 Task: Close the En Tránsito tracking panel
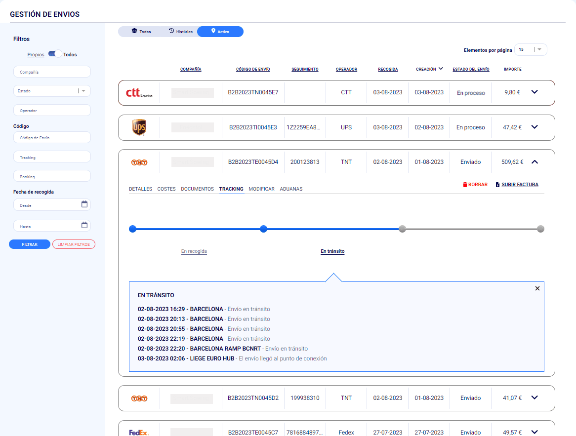click(537, 288)
